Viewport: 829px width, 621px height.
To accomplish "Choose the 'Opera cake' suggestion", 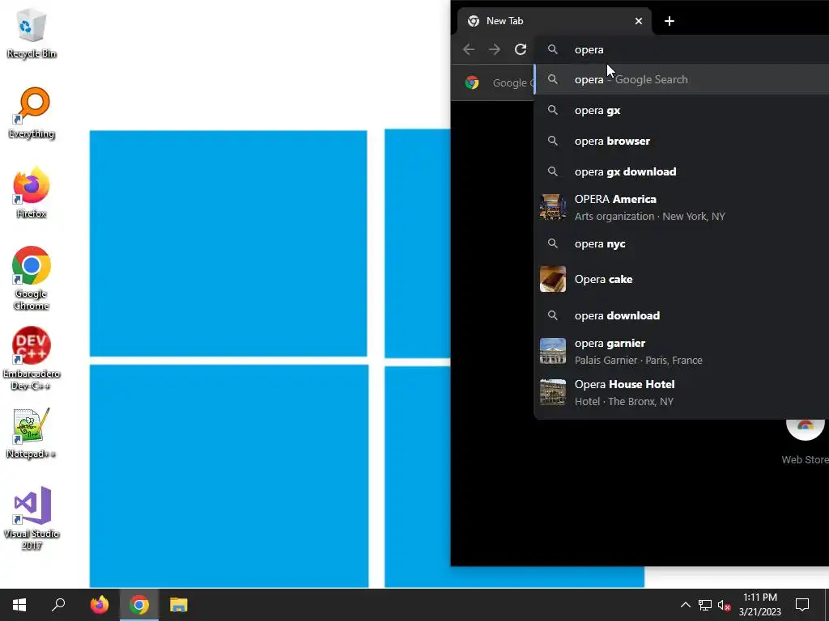I will point(682,279).
